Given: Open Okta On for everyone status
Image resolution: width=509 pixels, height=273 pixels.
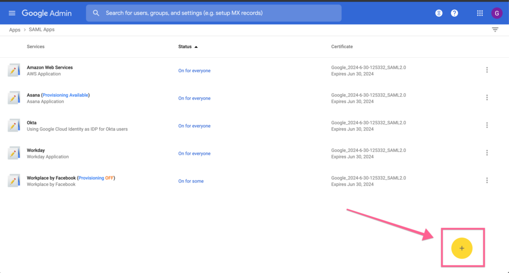Looking at the screenshot, I should pyautogui.click(x=194, y=126).
